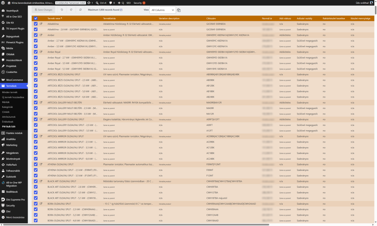
Task: Open Security menu in top admin bar
Action: tap(140, 3)
